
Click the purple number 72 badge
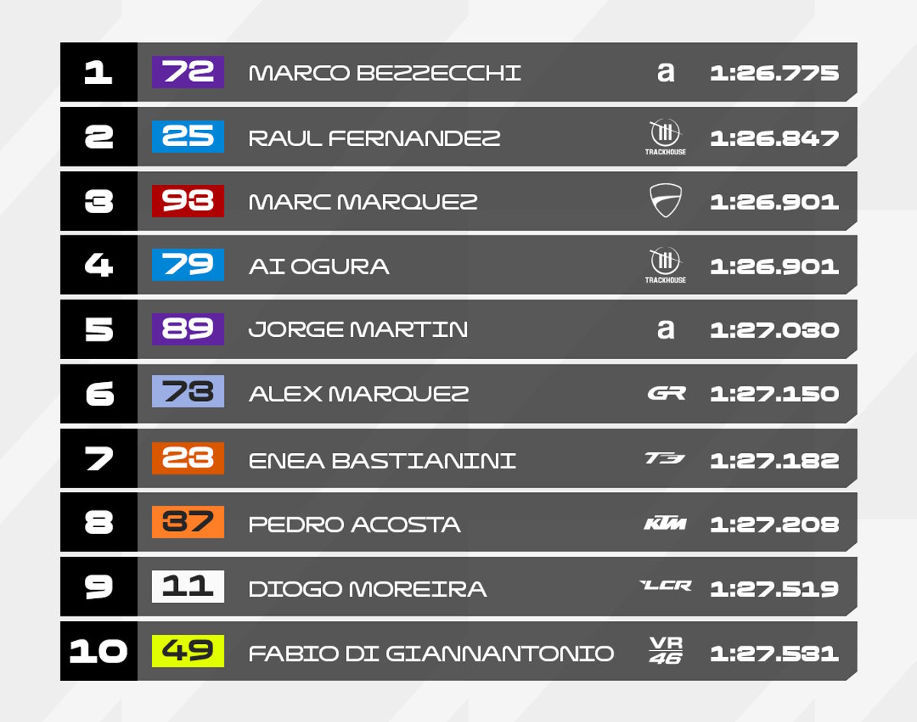188,72
